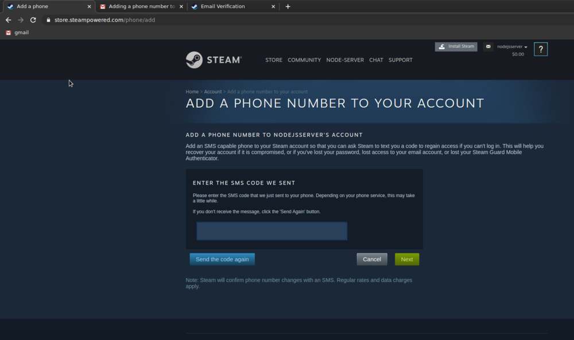Image resolution: width=574 pixels, height=340 pixels.
Task: Click the Steam logo in header
Action: pyautogui.click(x=214, y=60)
